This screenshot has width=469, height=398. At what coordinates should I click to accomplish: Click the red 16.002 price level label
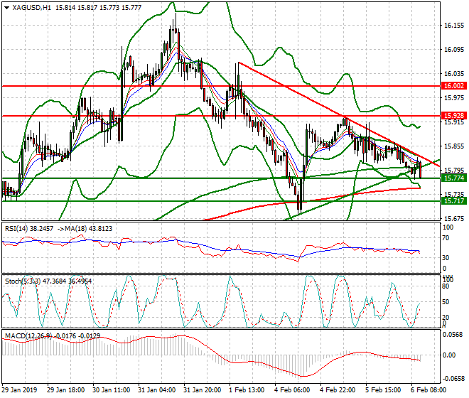click(454, 86)
